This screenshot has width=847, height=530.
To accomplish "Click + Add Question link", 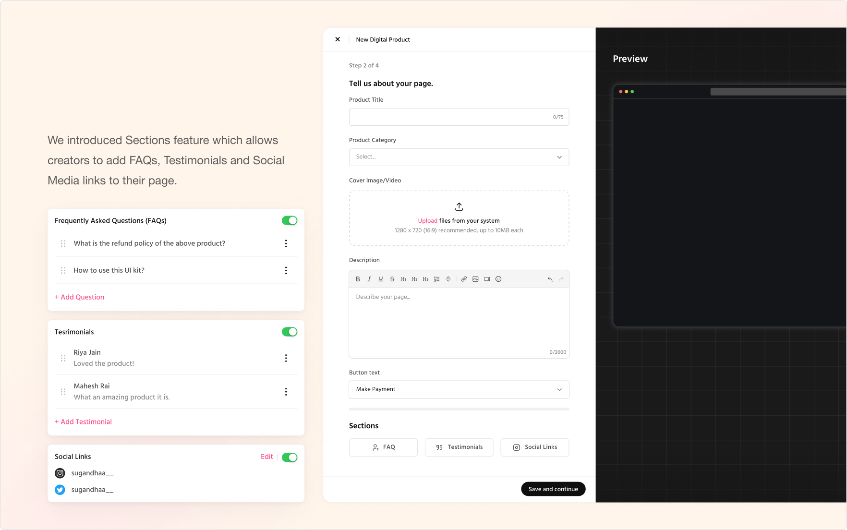I will (79, 297).
